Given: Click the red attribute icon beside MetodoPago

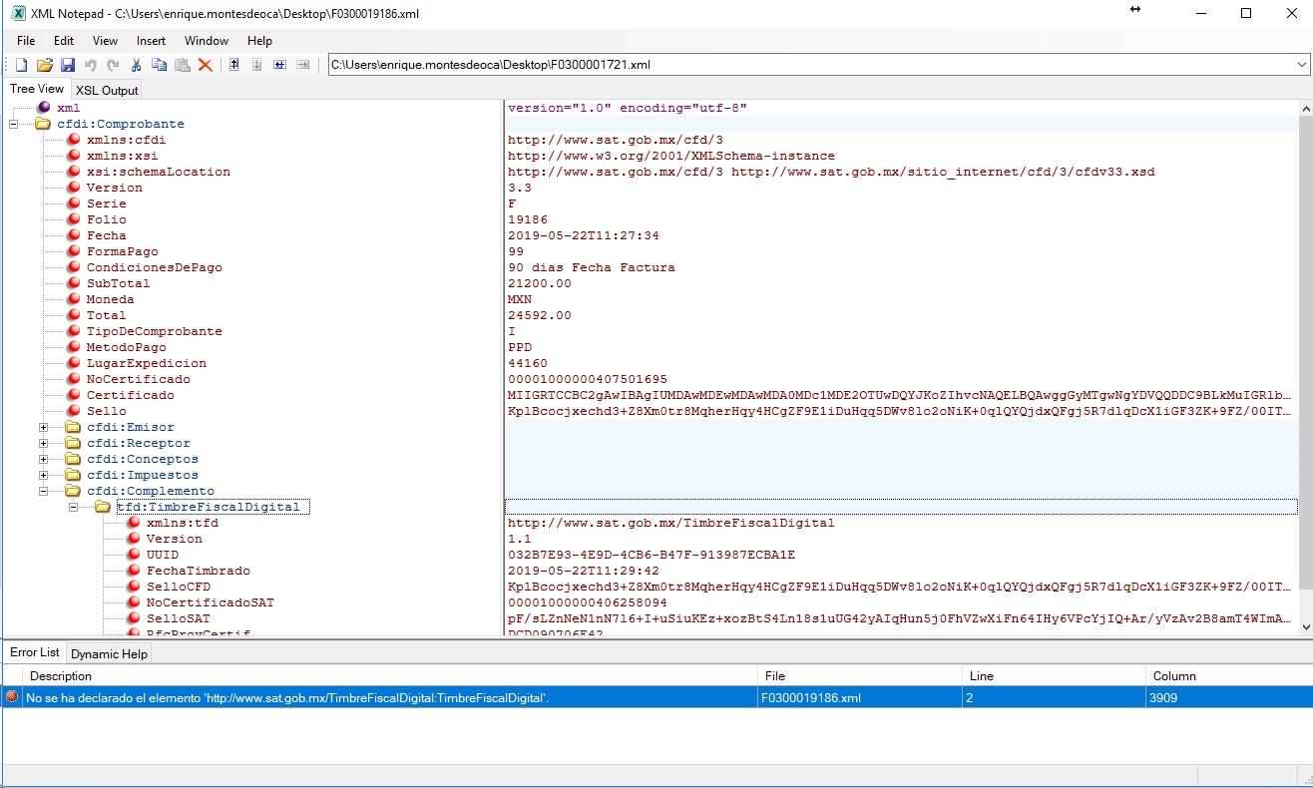Looking at the screenshot, I should [73, 347].
